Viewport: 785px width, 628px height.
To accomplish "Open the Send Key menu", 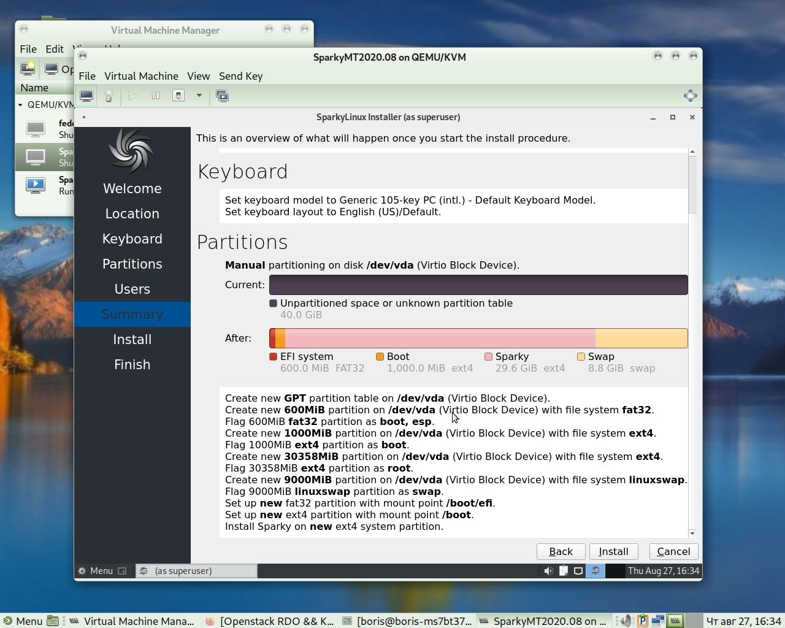I will tap(240, 76).
